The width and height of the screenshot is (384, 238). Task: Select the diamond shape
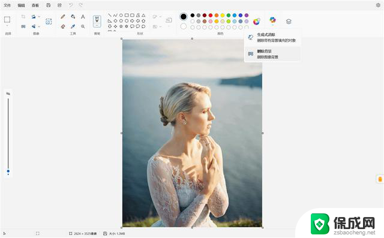click(x=115, y=21)
